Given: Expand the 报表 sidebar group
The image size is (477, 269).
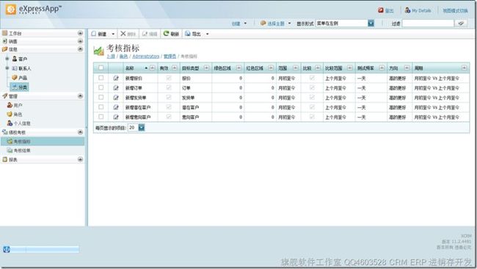Looking at the screenshot, I should point(80,159).
